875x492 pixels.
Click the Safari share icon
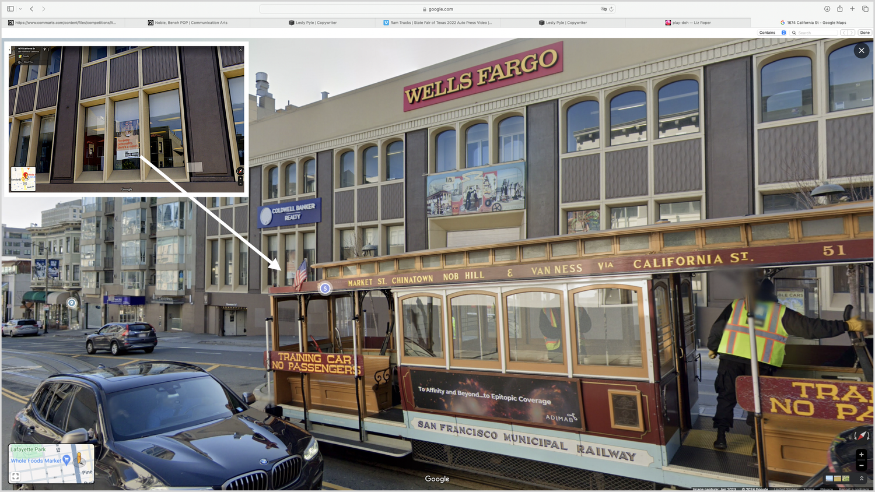pyautogui.click(x=840, y=9)
